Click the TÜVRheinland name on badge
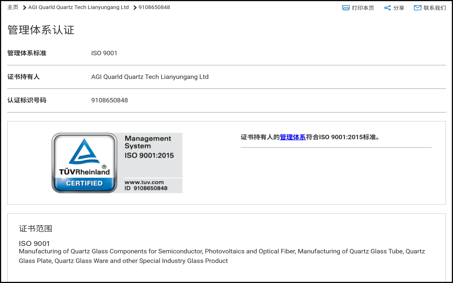Screen dimensions: 453x283 84,172
